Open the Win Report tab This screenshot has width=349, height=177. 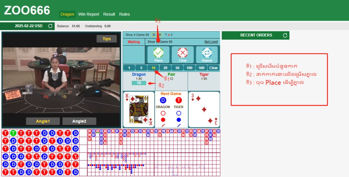click(89, 14)
